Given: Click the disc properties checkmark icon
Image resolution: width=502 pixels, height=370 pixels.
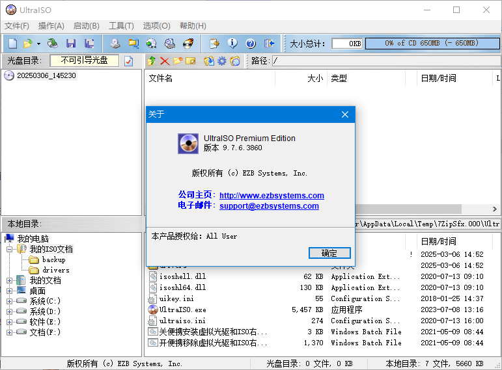Looking at the screenshot, I should [x=129, y=60].
